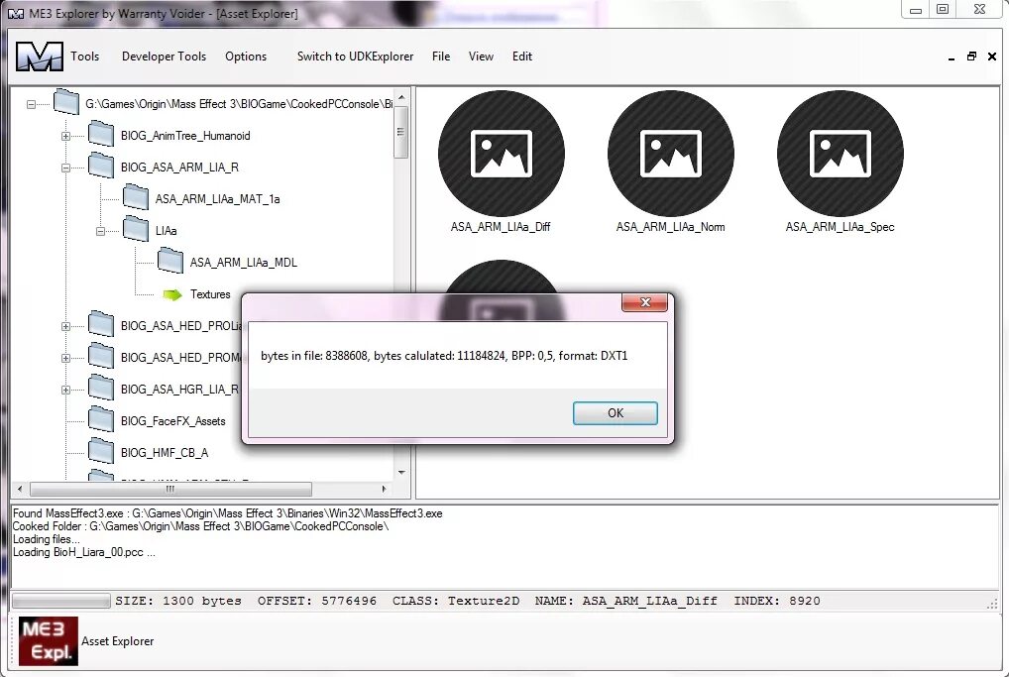Click the "CLASS: Texture2D" status entry
Image resolution: width=1009 pixels, height=677 pixels.
(x=456, y=601)
